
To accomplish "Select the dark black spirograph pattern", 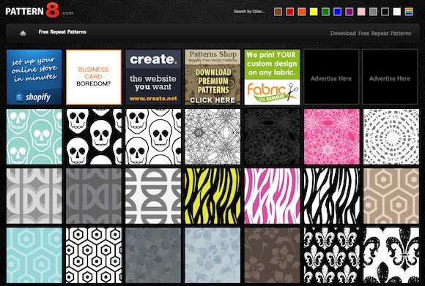I will (x=272, y=137).
